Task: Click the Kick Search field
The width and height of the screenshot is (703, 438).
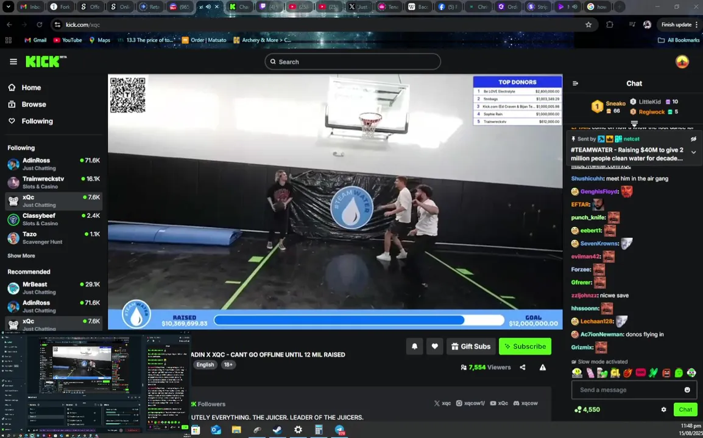Action: 352,62
